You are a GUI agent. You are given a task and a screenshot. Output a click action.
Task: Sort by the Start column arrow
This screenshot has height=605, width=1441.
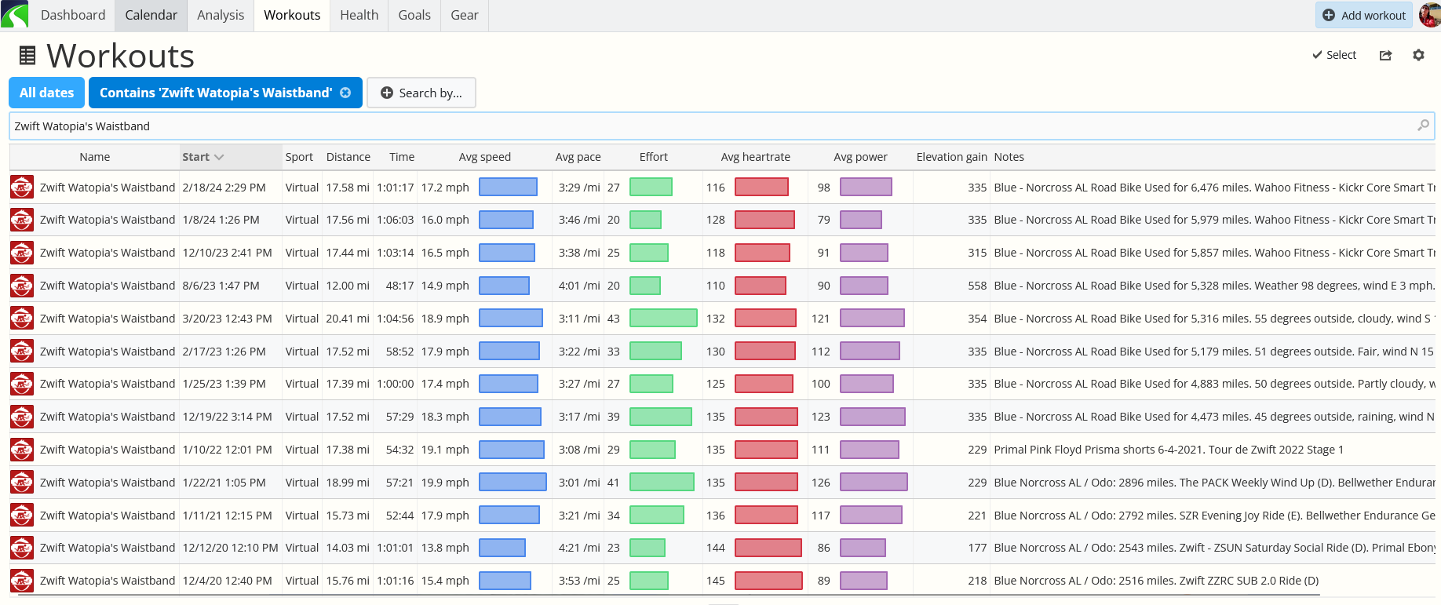click(219, 157)
